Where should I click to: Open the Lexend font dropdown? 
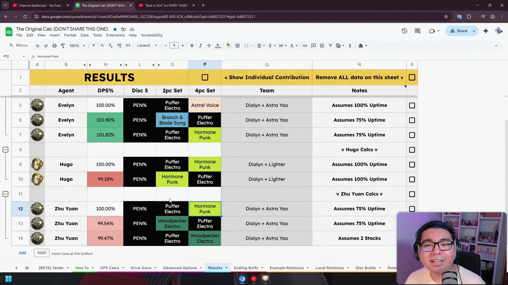point(147,46)
